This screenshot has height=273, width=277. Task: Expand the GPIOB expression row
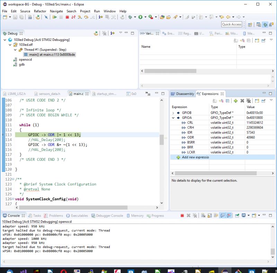[x=173, y=113]
